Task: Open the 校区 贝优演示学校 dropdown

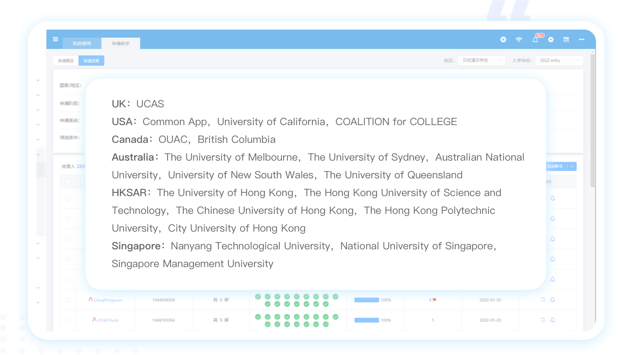Action: tap(482, 60)
